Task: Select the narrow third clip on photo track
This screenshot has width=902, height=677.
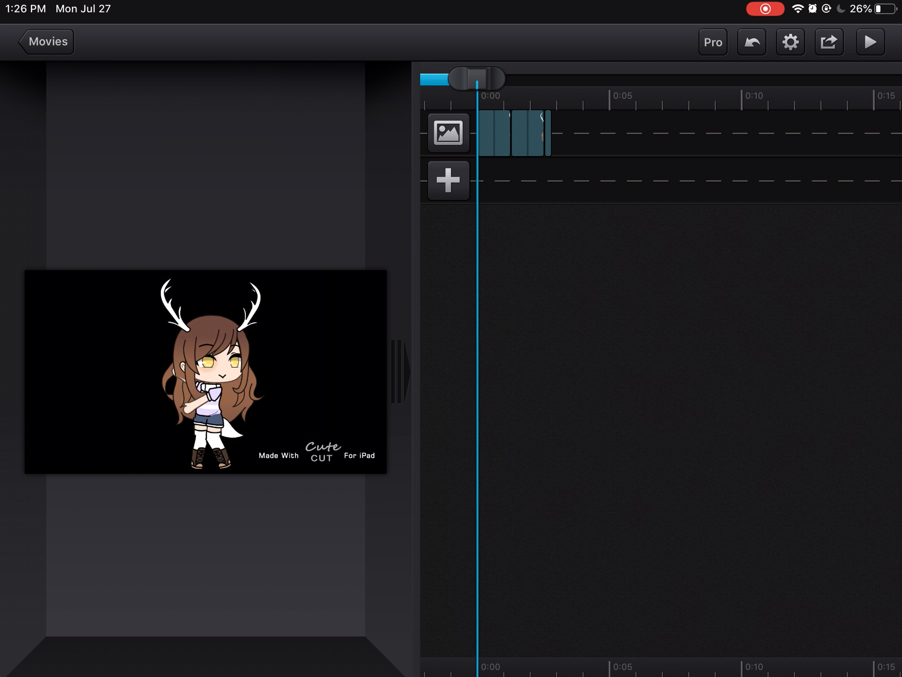Action: 548,133
